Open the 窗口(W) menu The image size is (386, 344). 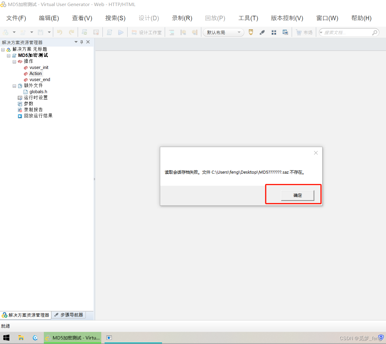click(327, 18)
